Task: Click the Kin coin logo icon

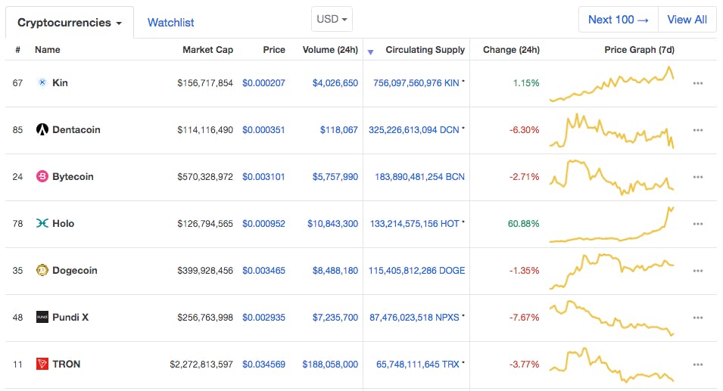Action: point(42,82)
